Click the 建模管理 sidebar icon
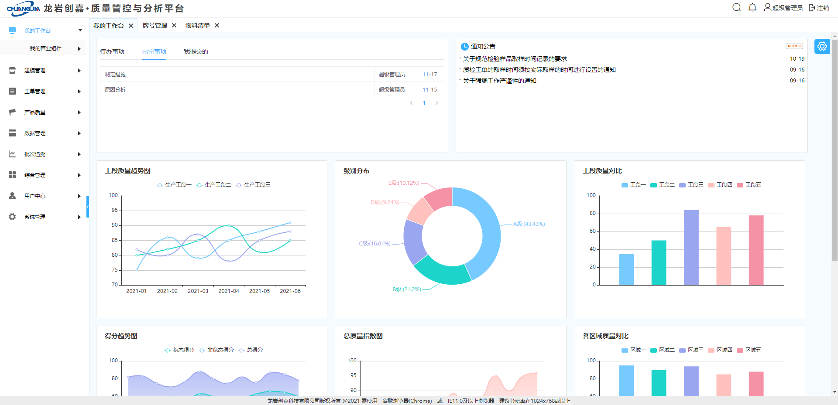 click(12, 70)
